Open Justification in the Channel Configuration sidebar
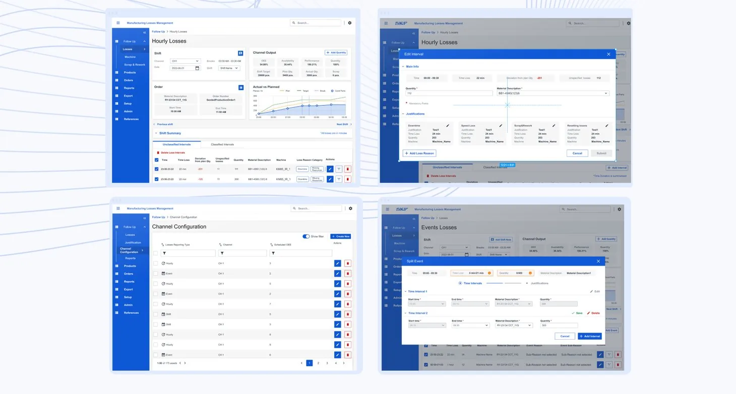736x394 pixels. click(x=133, y=243)
